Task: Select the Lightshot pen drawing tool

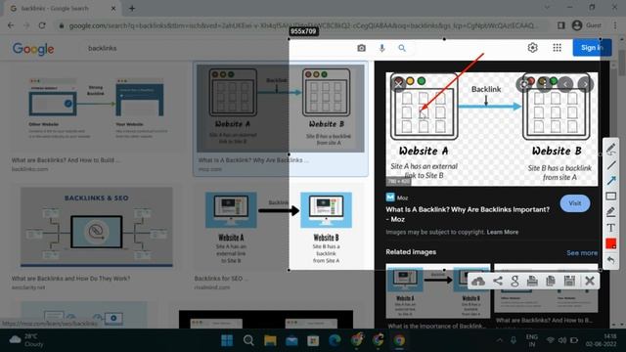Action: pyautogui.click(x=610, y=150)
